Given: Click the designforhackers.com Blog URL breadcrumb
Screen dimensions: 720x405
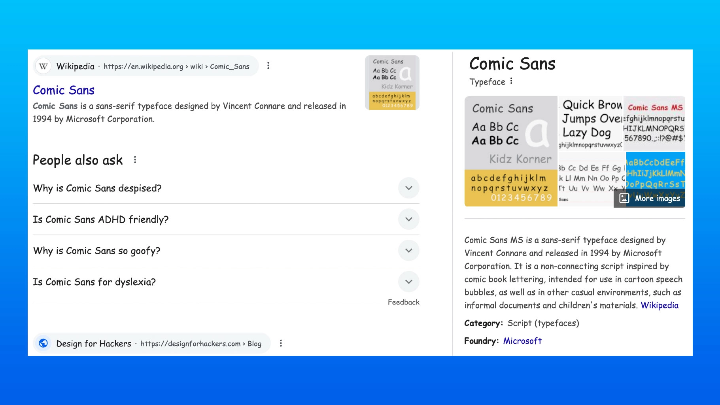Looking at the screenshot, I should 201,344.
